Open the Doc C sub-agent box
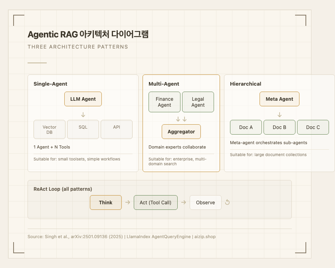 (x=313, y=127)
